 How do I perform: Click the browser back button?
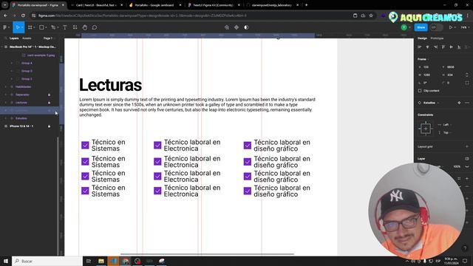6,16
